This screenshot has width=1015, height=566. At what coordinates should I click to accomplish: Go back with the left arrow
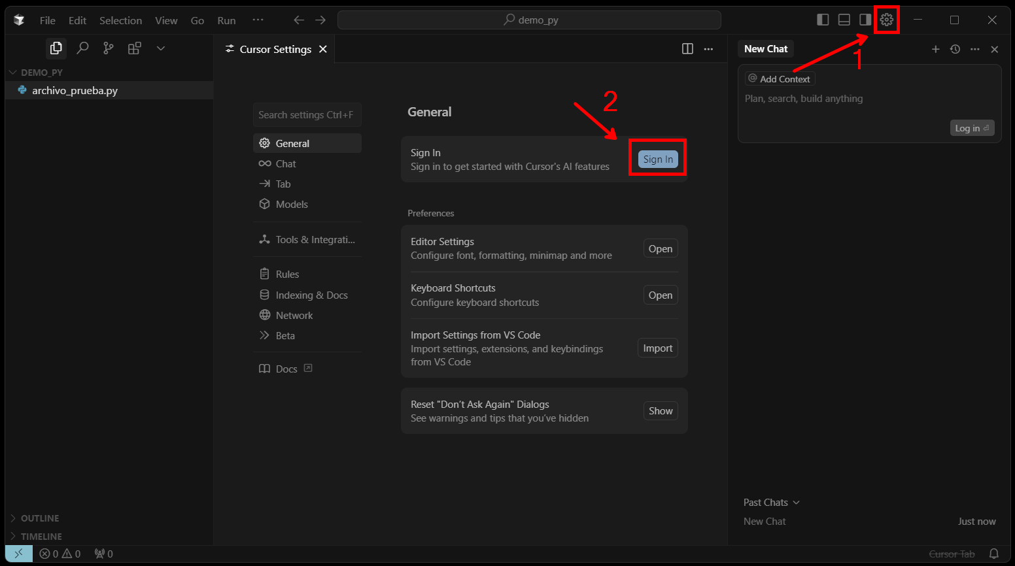299,20
